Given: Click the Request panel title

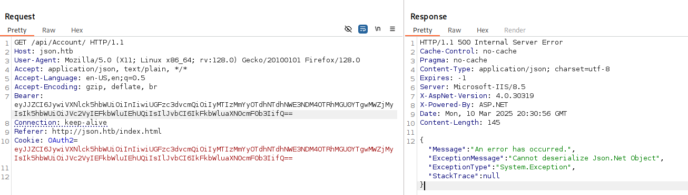Looking at the screenshot, I should click(20, 17).
